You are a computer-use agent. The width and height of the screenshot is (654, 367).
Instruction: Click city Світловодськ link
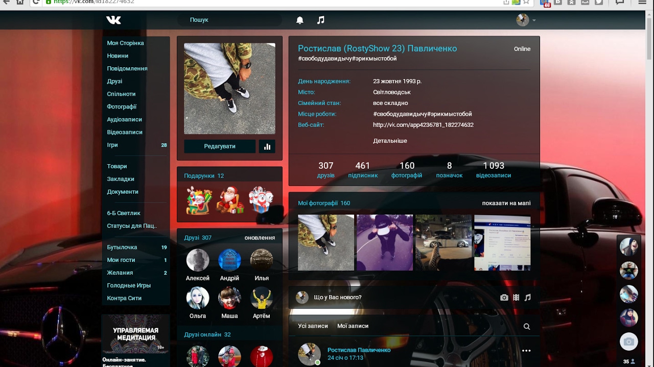(392, 92)
